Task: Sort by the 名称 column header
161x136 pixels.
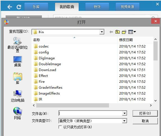Action: coord(74,40)
